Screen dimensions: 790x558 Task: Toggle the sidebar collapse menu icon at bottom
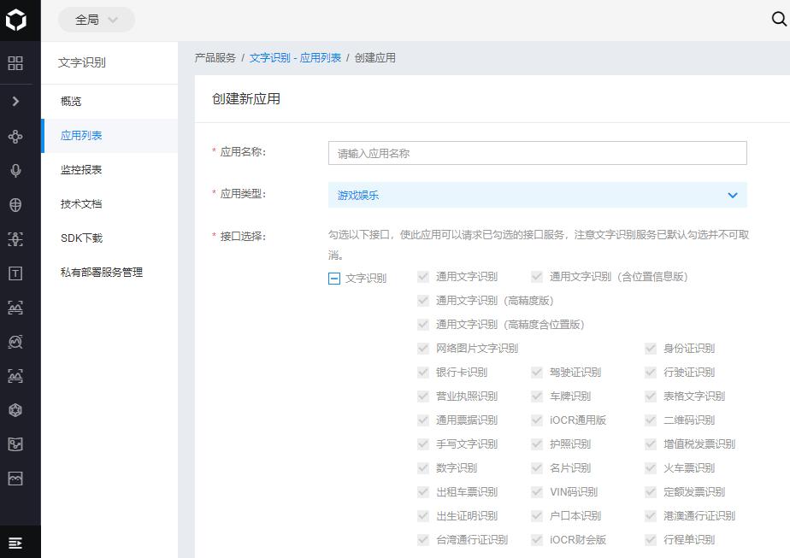[x=15, y=543]
